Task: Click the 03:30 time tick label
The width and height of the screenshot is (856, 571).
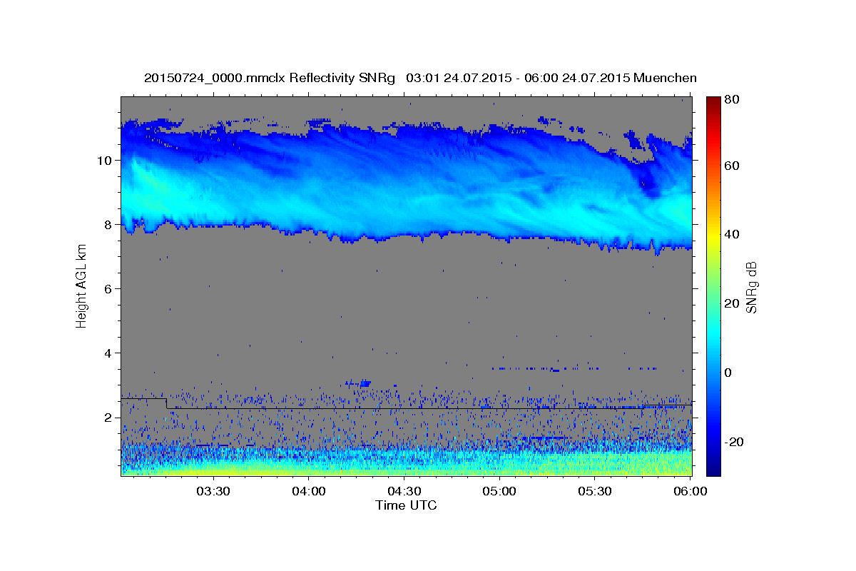Action: tap(213, 492)
